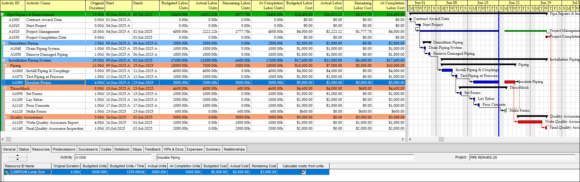Select the green Project Management remaining bar
The width and height of the screenshot is (580, 182).
coord(526,31)
